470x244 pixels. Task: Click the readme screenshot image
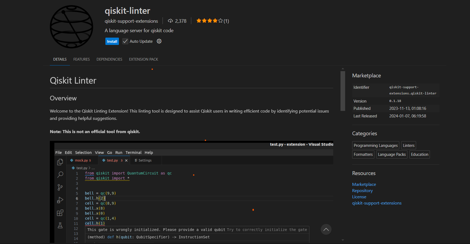point(192,192)
